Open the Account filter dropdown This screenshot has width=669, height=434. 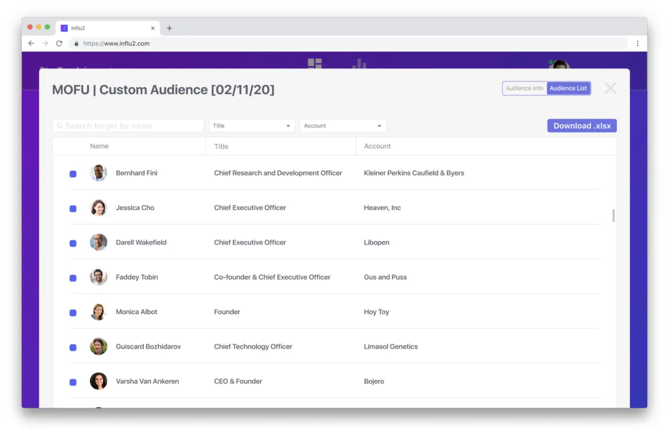pyautogui.click(x=343, y=126)
